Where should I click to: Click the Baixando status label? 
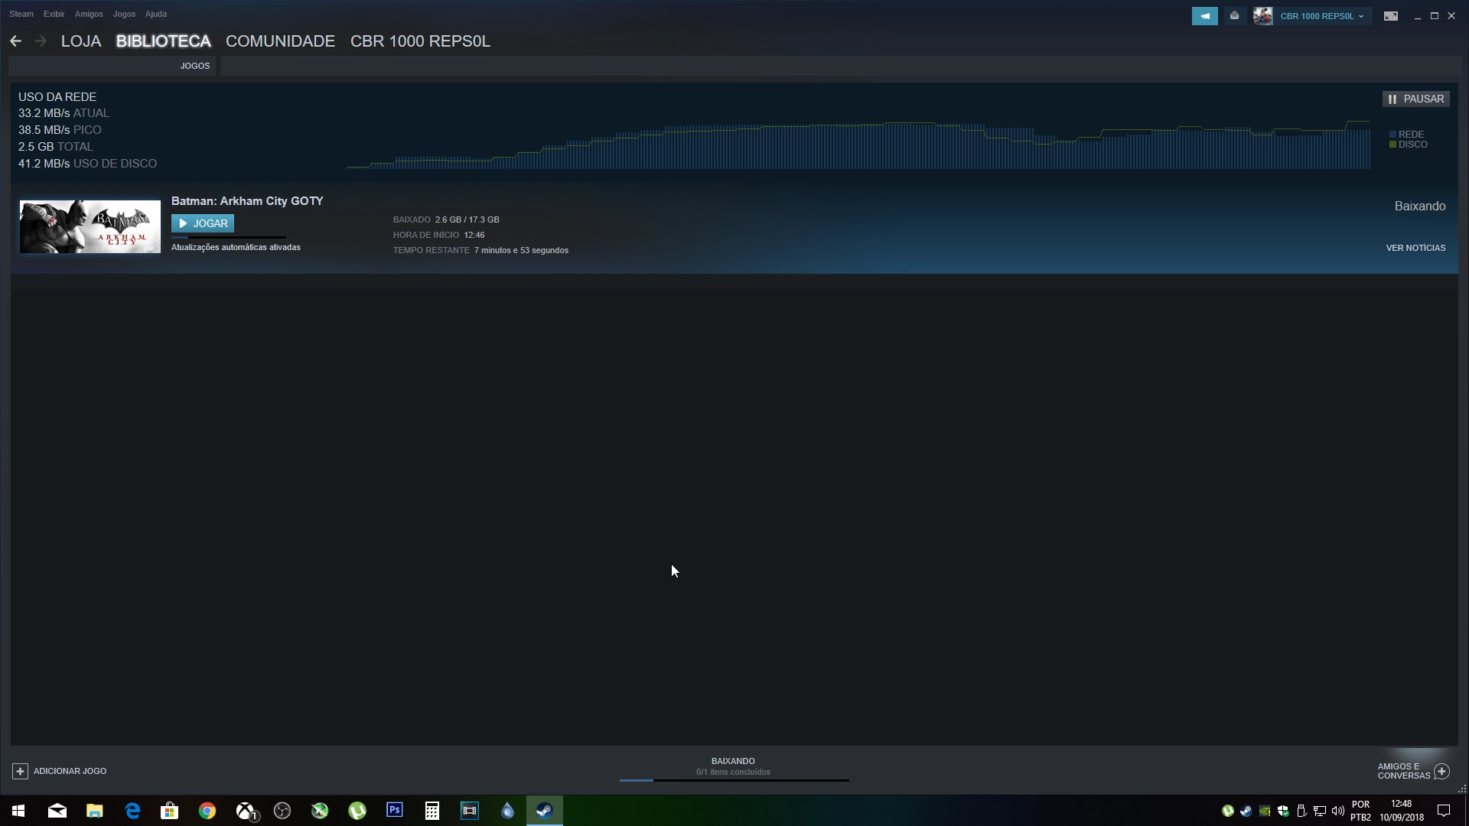point(1420,206)
